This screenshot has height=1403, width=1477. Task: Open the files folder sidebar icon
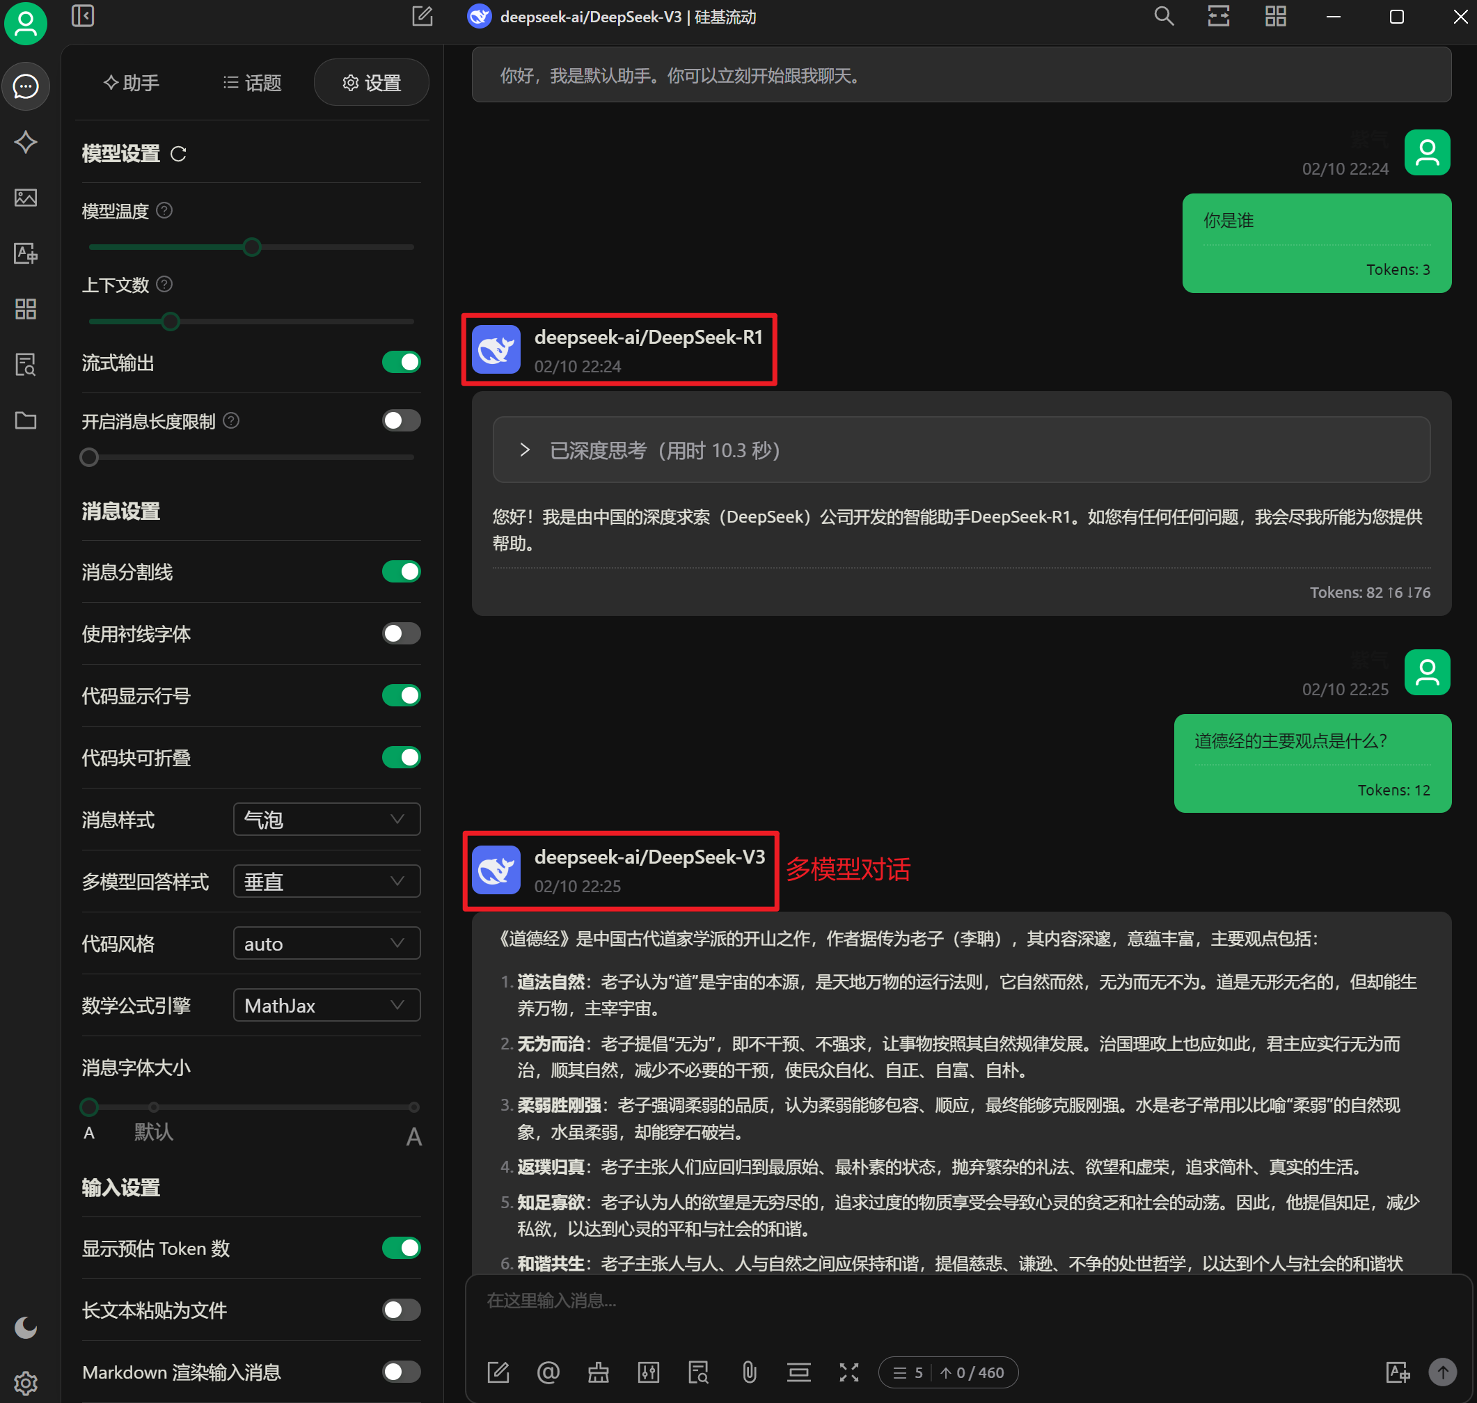tap(26, 420)
